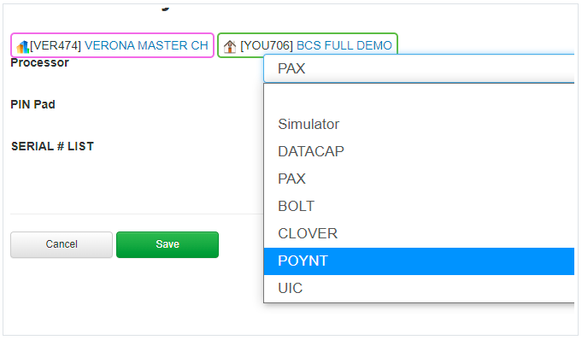Click the PIN Pad field label
This screenshot has height=340, width=582.
[x=33, y=104]
